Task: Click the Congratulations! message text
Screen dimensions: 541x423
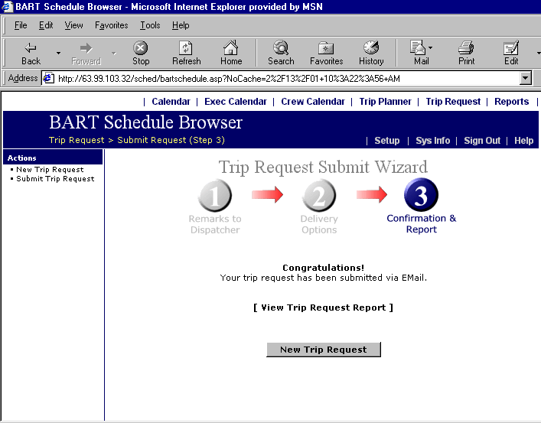Action: click(323, 268)
